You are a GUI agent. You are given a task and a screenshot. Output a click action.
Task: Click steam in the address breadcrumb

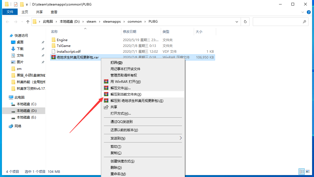pos(91,22)
